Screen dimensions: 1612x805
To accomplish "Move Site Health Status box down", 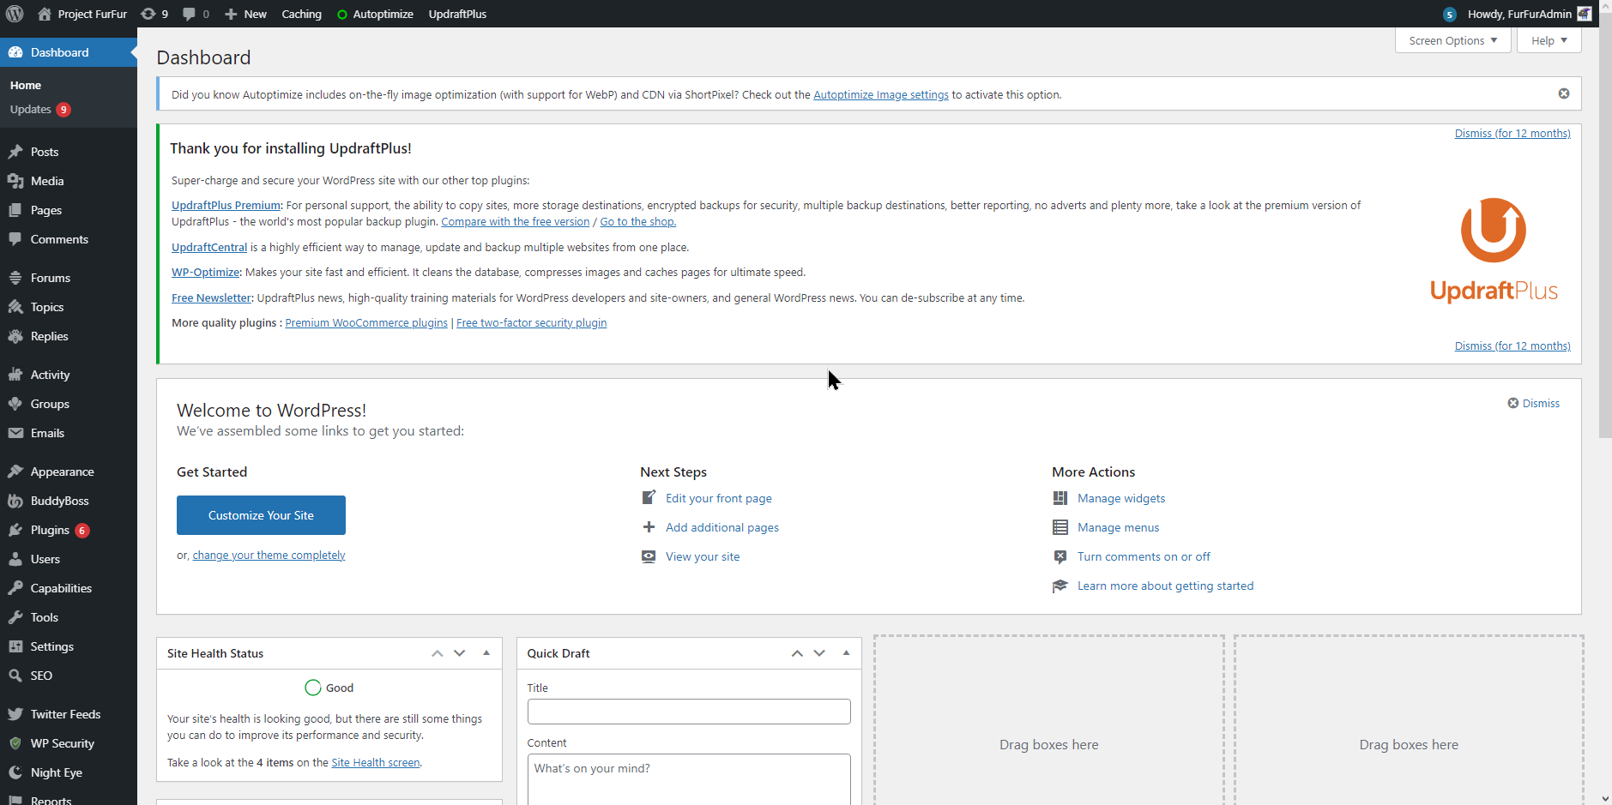I will point(460,653).
